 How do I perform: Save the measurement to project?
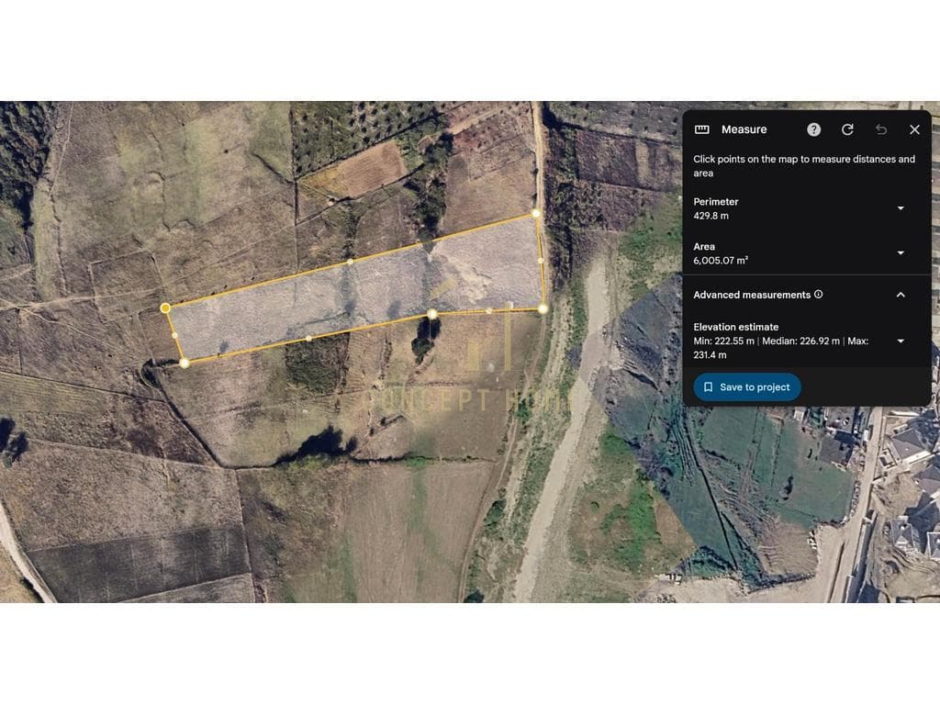coord(747,387)
